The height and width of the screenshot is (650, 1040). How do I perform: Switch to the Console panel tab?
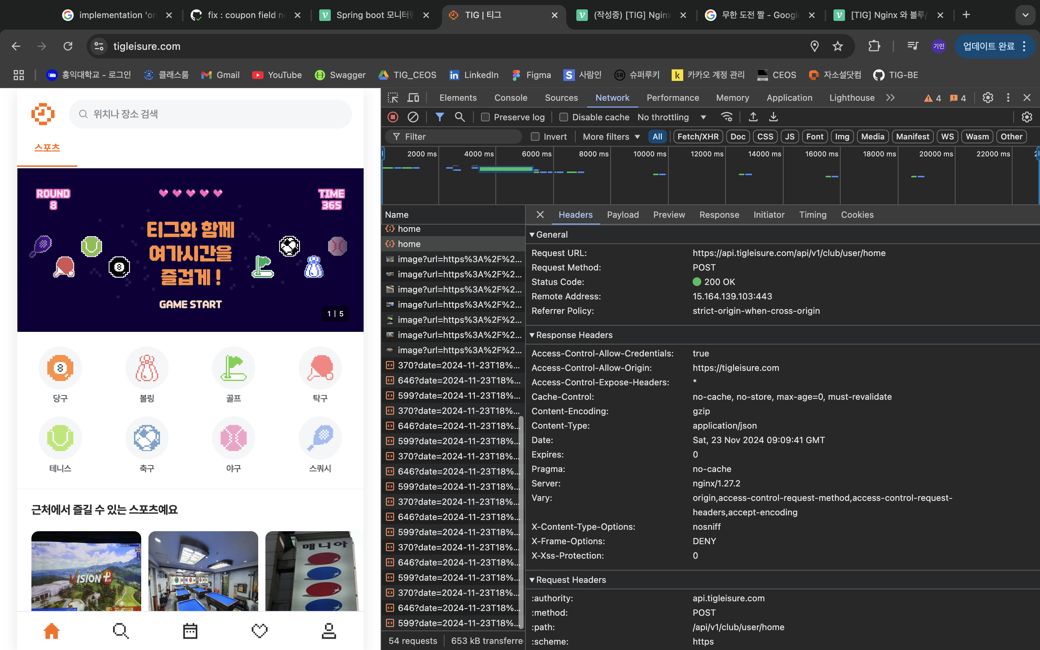coord(511,97)
